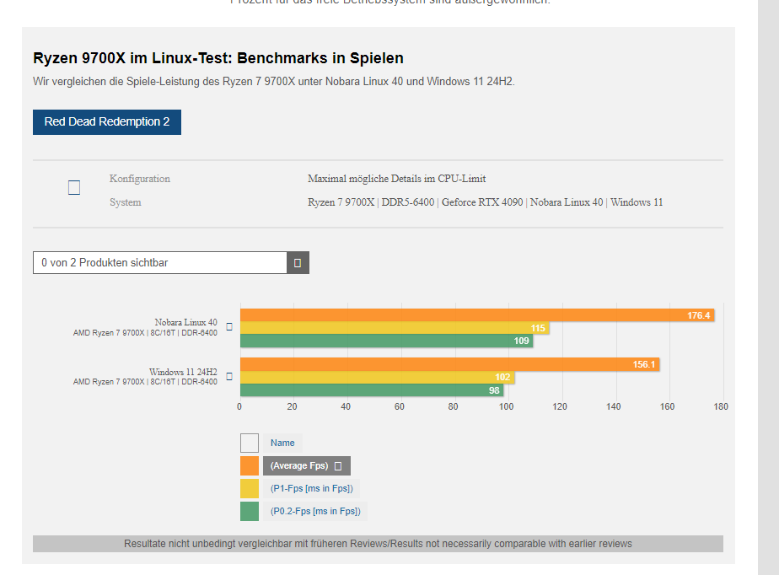Click the 'Resultate nicht unbedingt vergleichbar' notice bar

(378, 544)
